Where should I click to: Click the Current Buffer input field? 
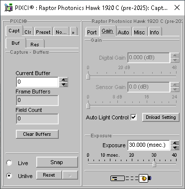pyautogui.click(x=37, y=82)
